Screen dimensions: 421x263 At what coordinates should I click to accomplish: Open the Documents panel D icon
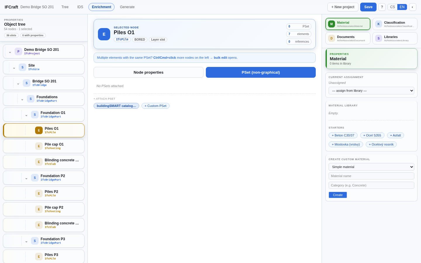pos(332,38)
